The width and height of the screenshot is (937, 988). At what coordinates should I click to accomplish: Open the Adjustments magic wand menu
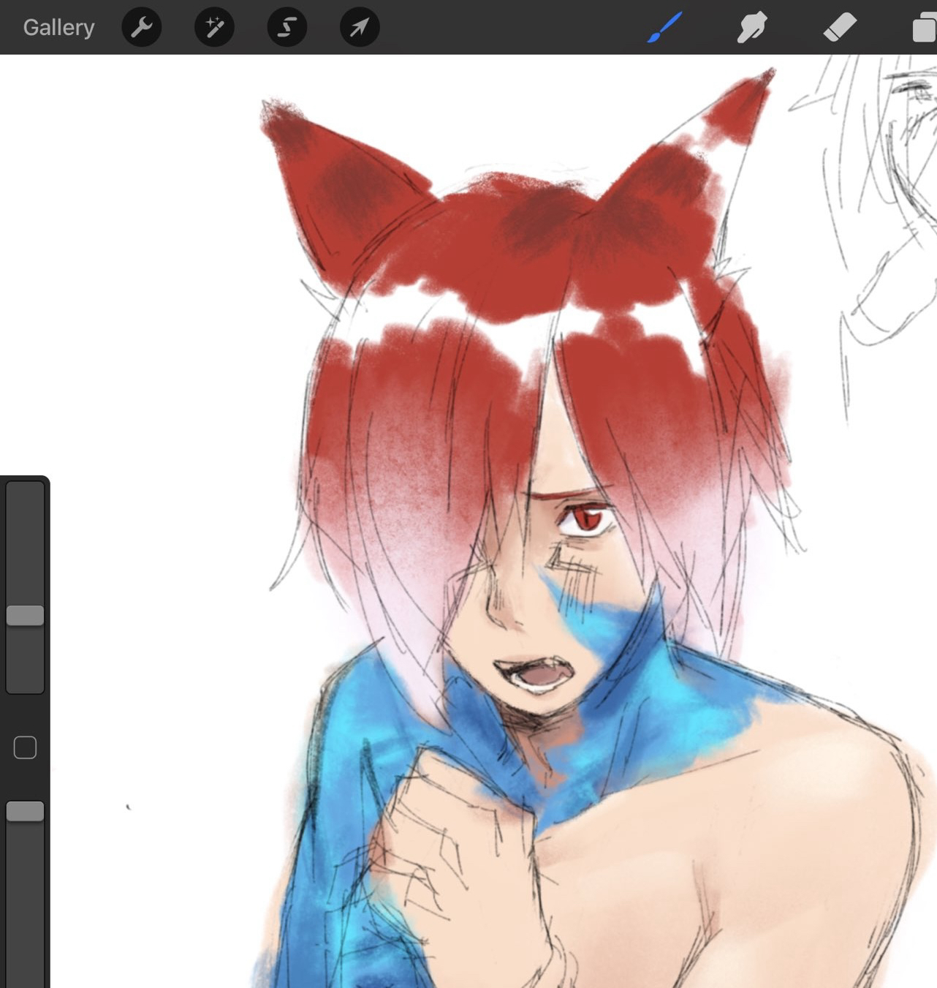214,28
